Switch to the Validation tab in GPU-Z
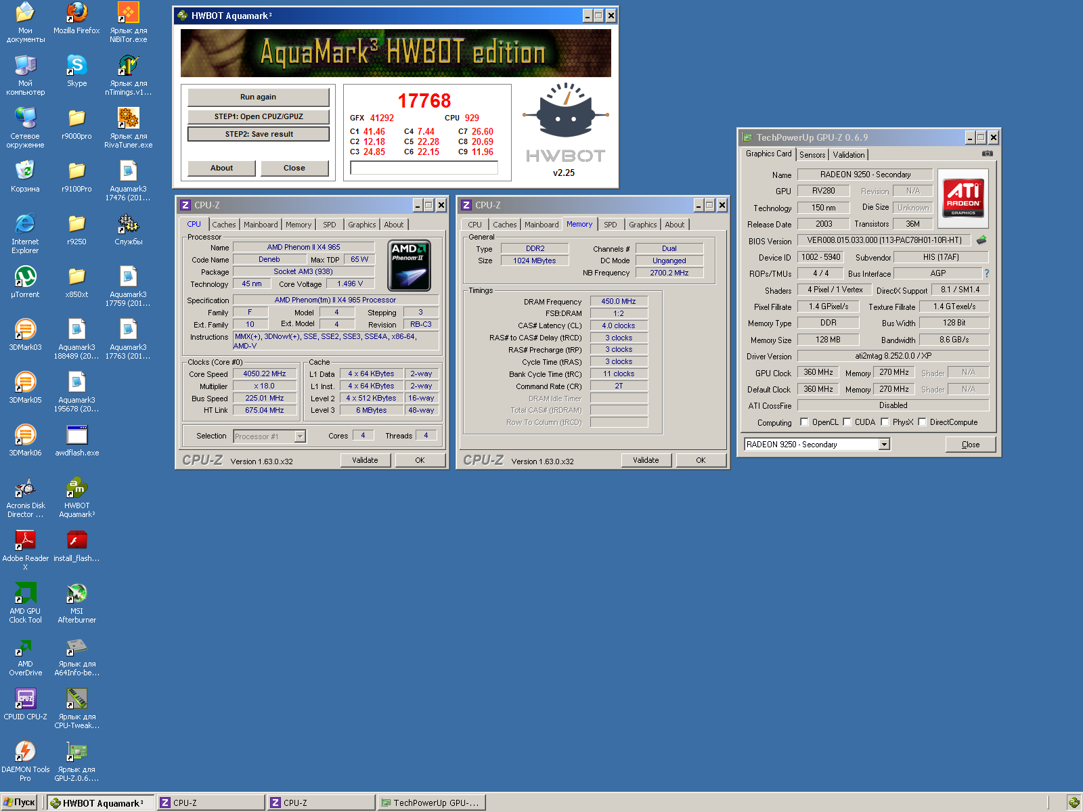Screen dimensions: 1083x812 [849, 155]
